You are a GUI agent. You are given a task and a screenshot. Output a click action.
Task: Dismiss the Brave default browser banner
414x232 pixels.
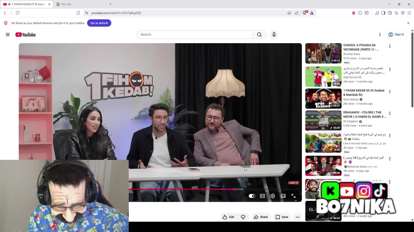(408, 23)
